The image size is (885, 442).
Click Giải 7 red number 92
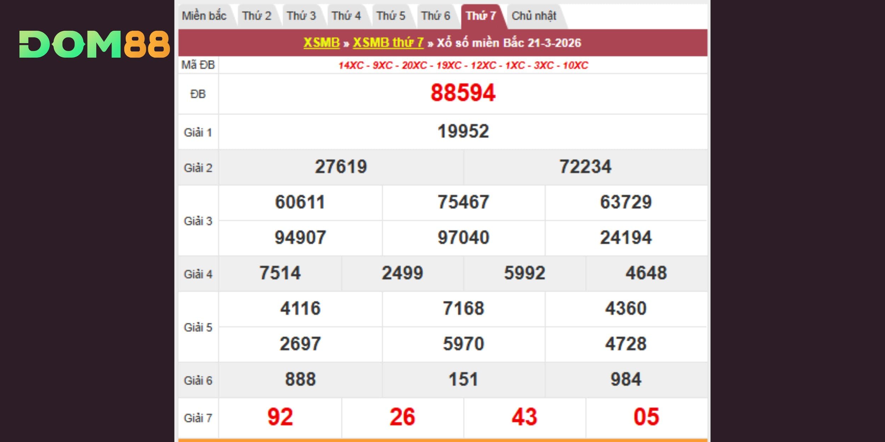[280, 417]
